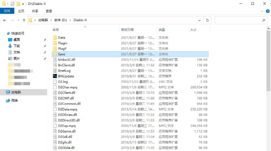Open the address bar history dropdown

tap(199, 20)
